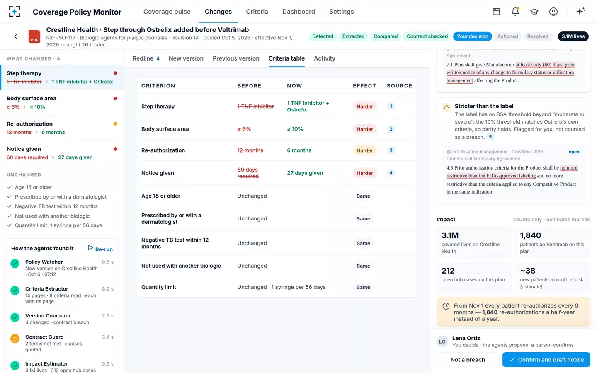Open the layout panel icon in header

tap(496, 12)
